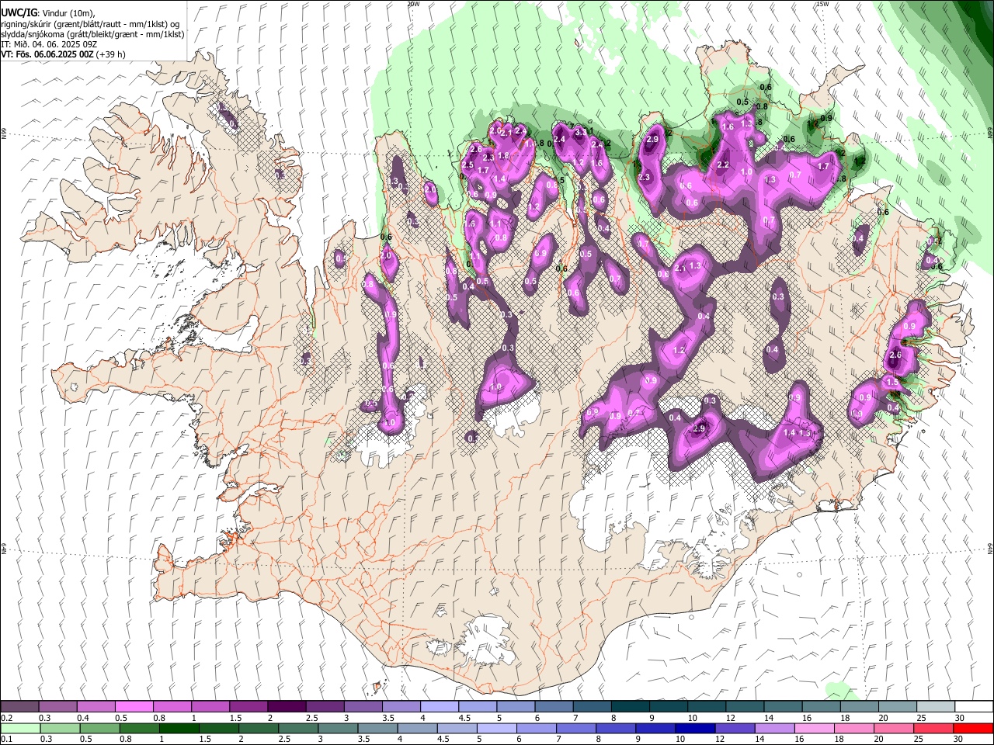This screenshot has width=994, height=745.
Task: Click the 'slydda/snjókoma (grátt/bleikt/grænt' header line
Action: point(92,34)
